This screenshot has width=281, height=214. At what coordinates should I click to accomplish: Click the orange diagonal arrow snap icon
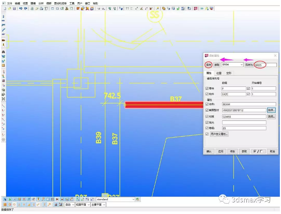(x=49, y=205)
